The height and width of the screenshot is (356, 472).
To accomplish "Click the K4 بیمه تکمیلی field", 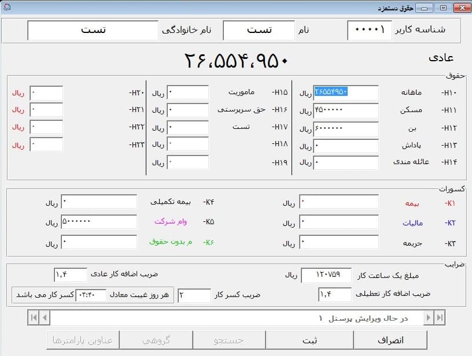I will click(x=99, y=202).
